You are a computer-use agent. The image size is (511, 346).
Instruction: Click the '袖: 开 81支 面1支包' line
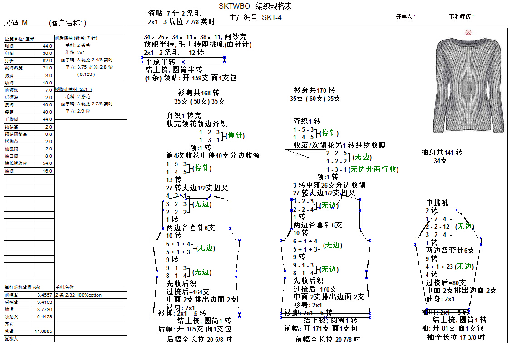452,328
